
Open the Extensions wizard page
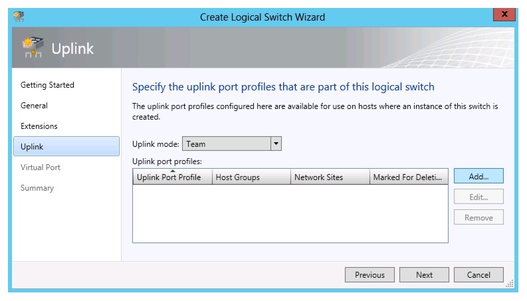pyautogui.click(x=39, y=126)
